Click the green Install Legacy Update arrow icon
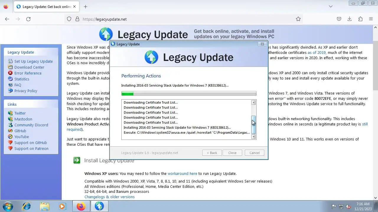Viewport: 378px width, 212px height. (77, 160)
